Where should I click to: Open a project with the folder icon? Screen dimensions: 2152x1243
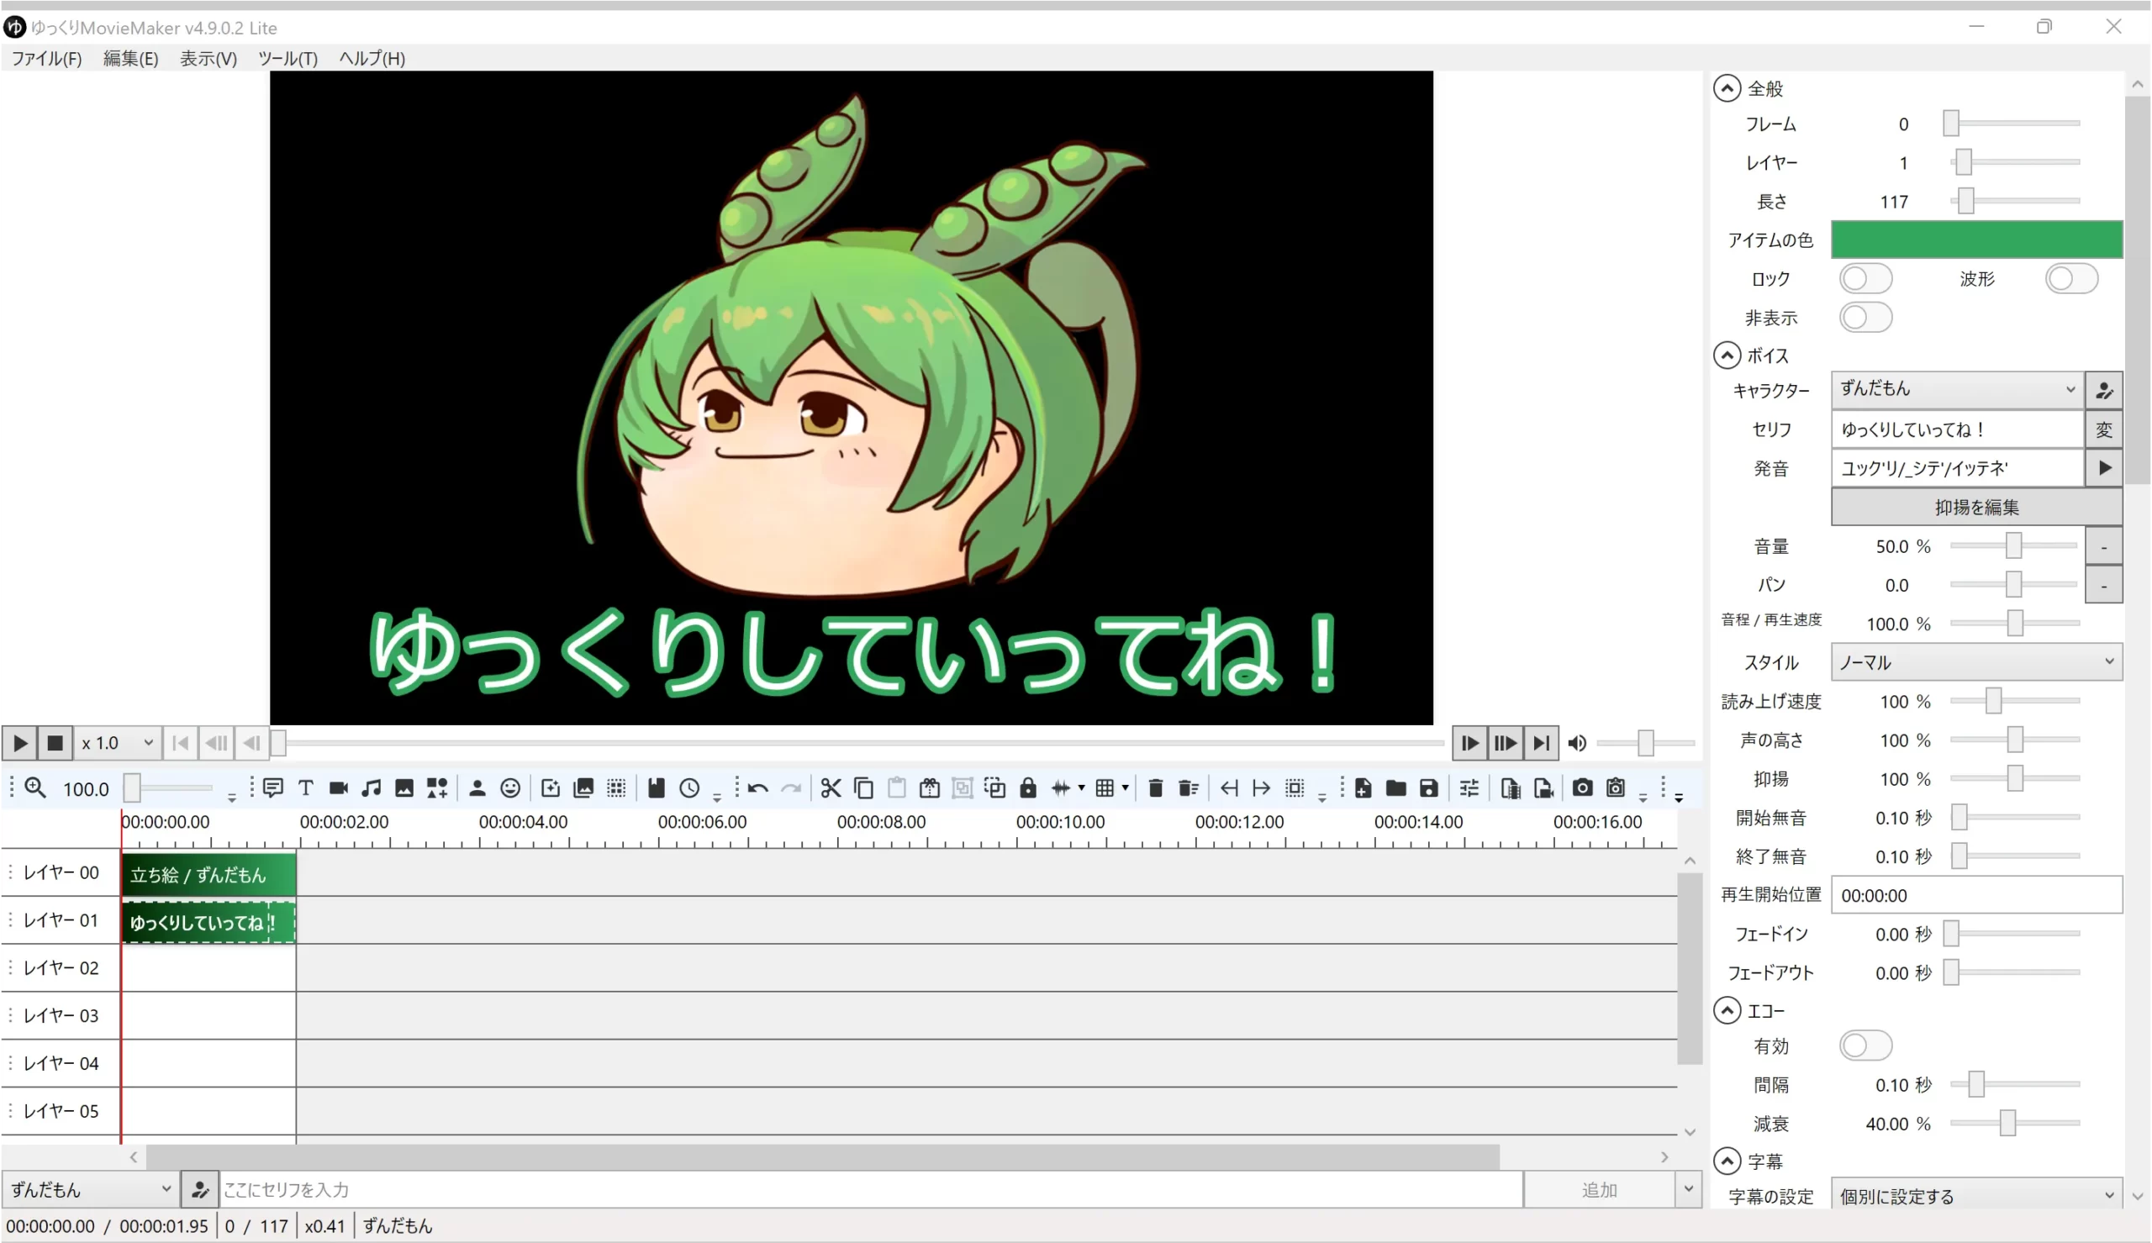(x=1395, y=788)
